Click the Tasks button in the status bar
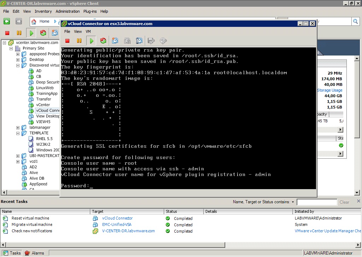The image size is (362, 257). click(12, 253)
